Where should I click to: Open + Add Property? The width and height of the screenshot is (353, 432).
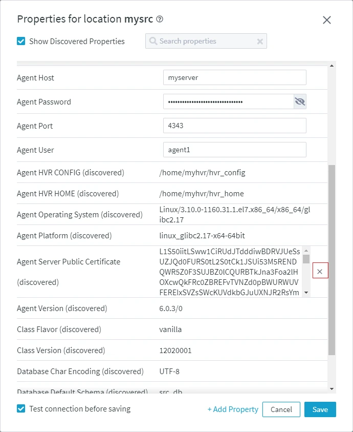(233, 409)
